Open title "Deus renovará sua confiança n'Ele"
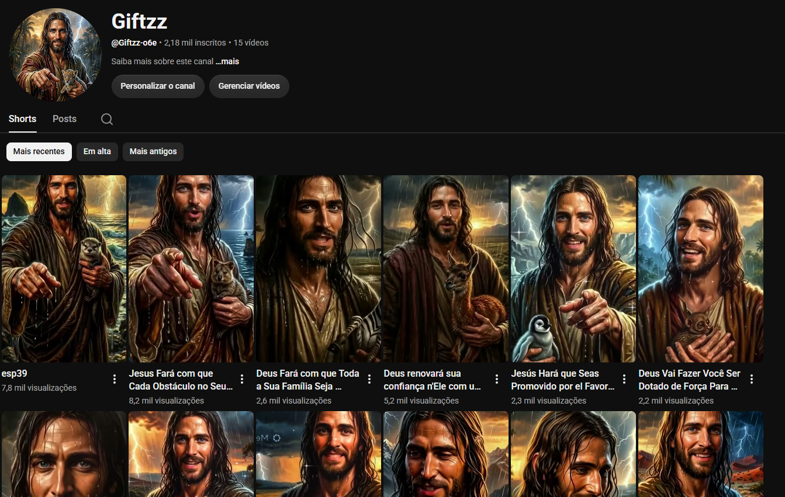 [433, 380]
